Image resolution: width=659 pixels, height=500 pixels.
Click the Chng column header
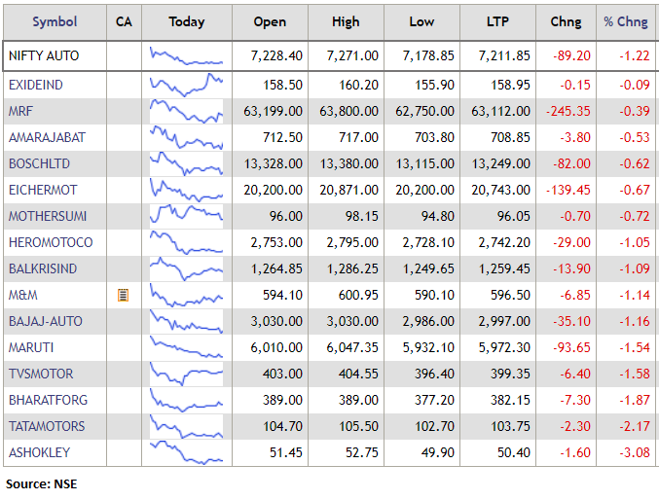click(x=566, y=21)
